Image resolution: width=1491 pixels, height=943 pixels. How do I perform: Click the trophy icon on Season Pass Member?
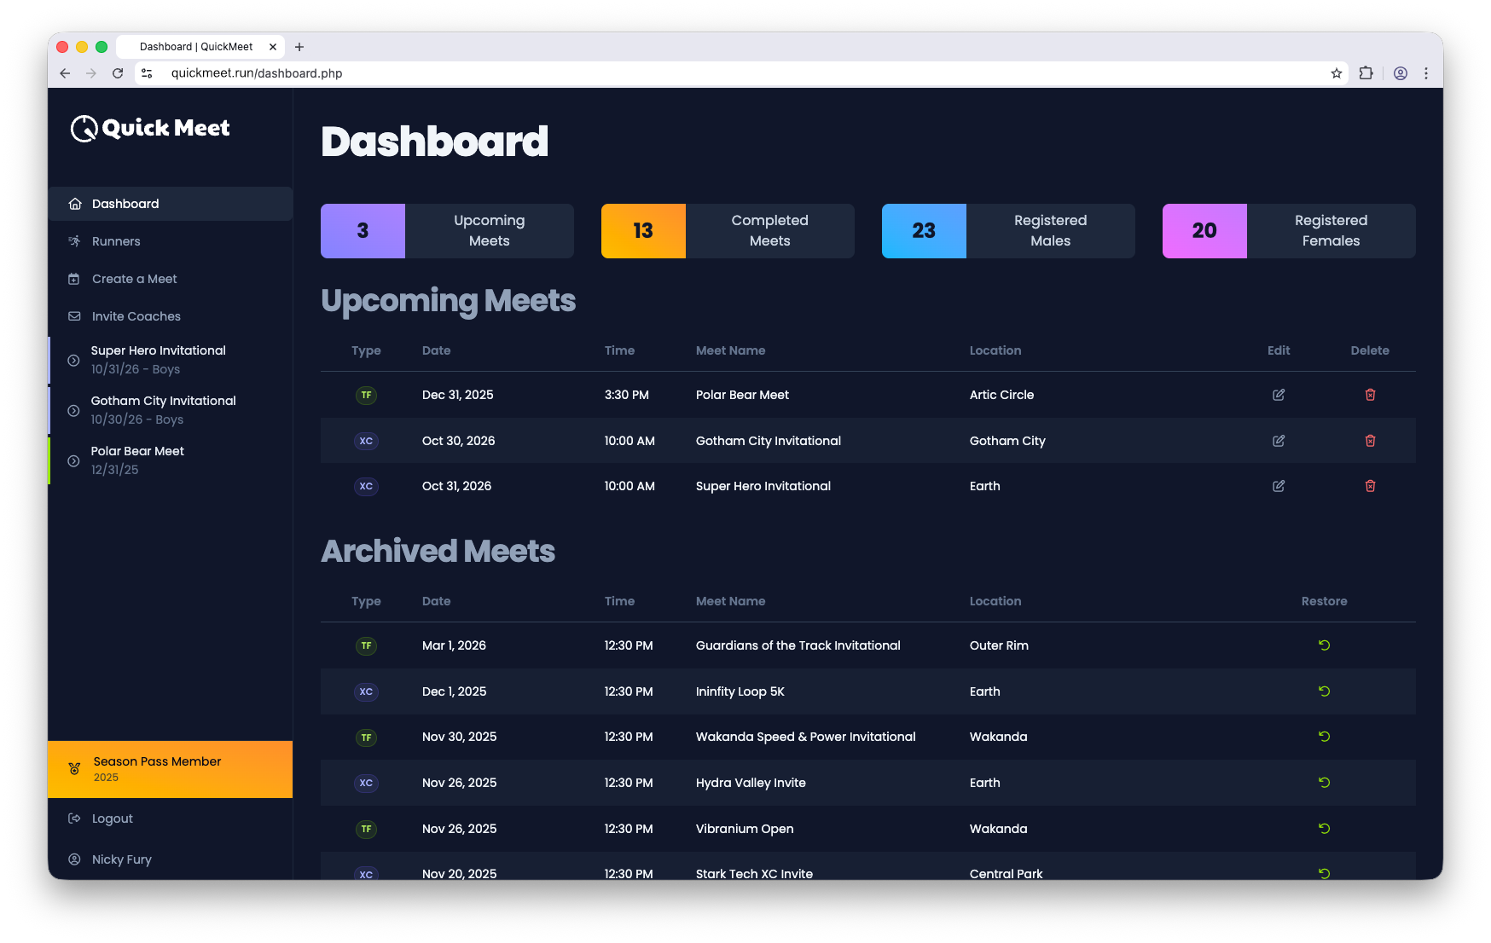click(x=75, y=769)
